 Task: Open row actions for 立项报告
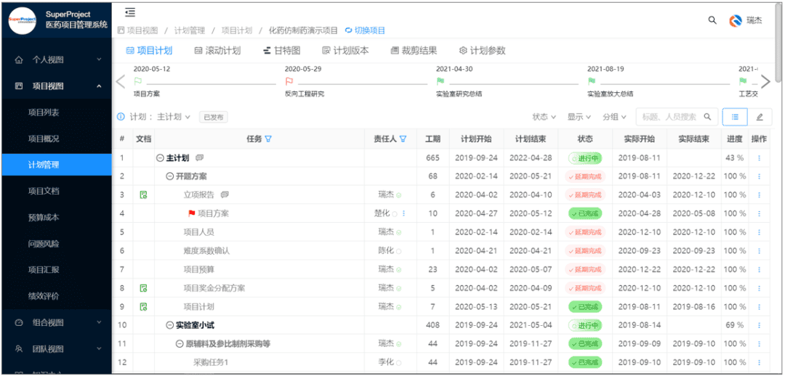pos(759,195)
